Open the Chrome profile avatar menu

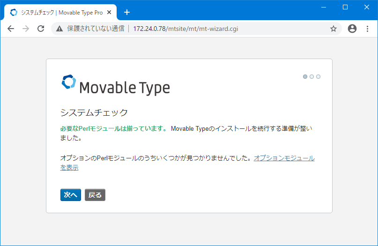(x=352, y=29)
